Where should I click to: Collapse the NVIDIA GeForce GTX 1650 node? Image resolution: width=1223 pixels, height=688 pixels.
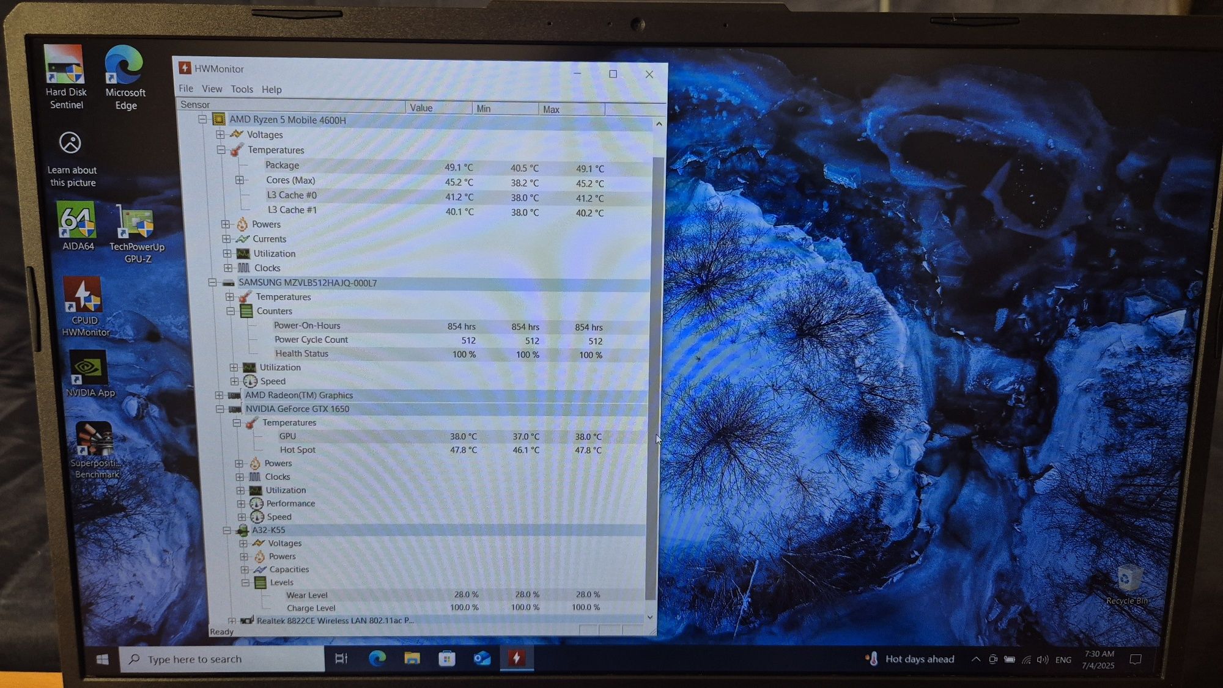tap(220, 409)
